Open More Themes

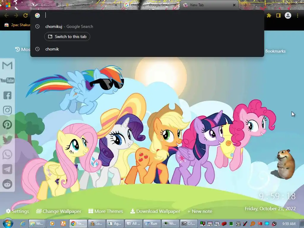[106, 211]
